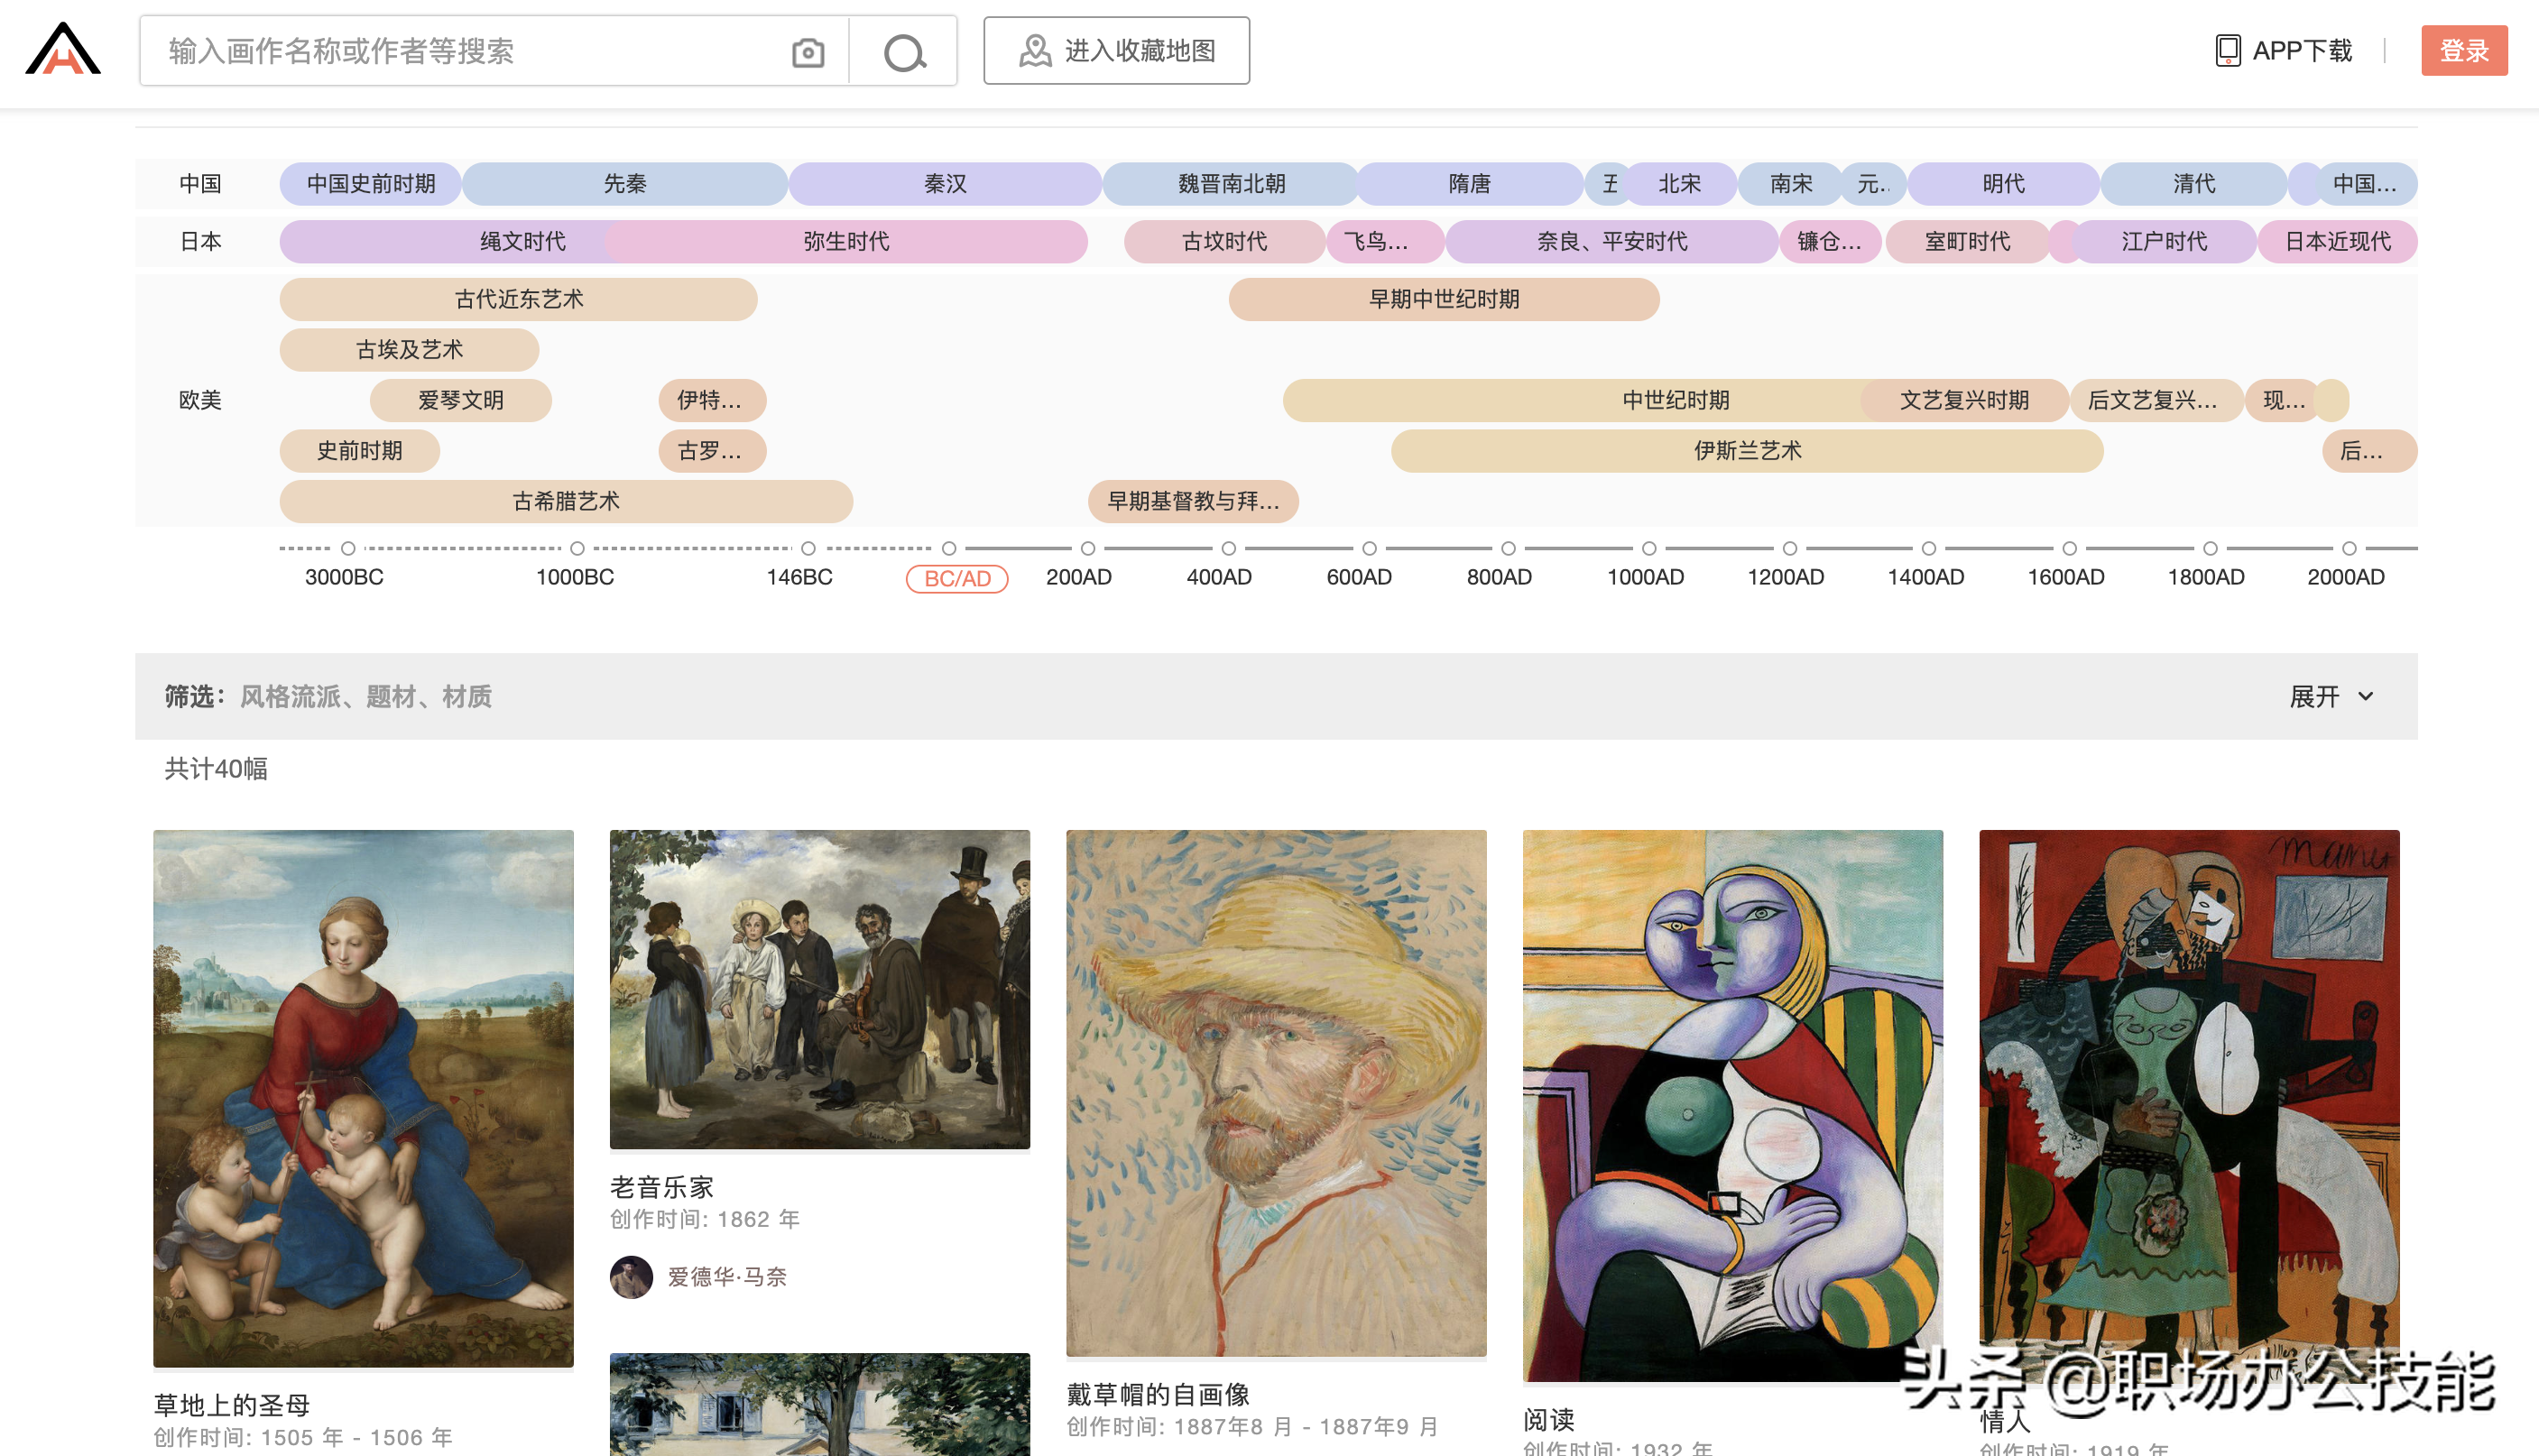
Task: Click the 飞鸟… Japan period tag
Action: (x=1384, y=242)
